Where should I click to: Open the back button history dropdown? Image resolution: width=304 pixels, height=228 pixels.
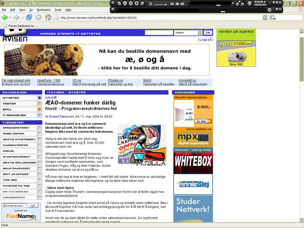(10, 18)
